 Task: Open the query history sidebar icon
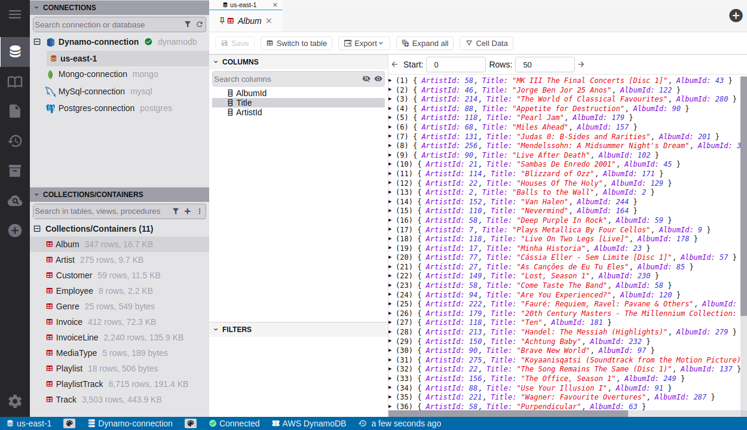pyautogui.click(x=15, y=141)
